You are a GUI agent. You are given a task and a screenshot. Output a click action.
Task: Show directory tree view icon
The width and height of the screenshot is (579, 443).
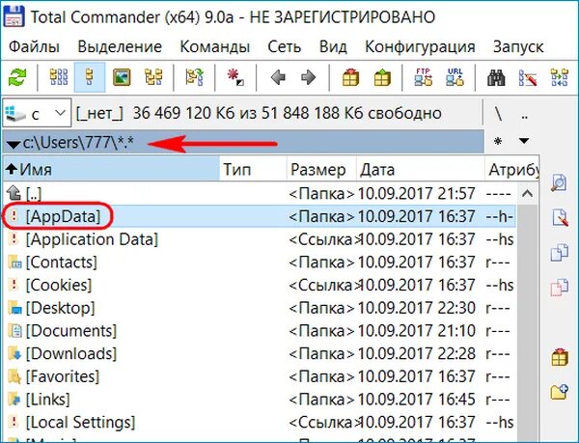point(153,77)
